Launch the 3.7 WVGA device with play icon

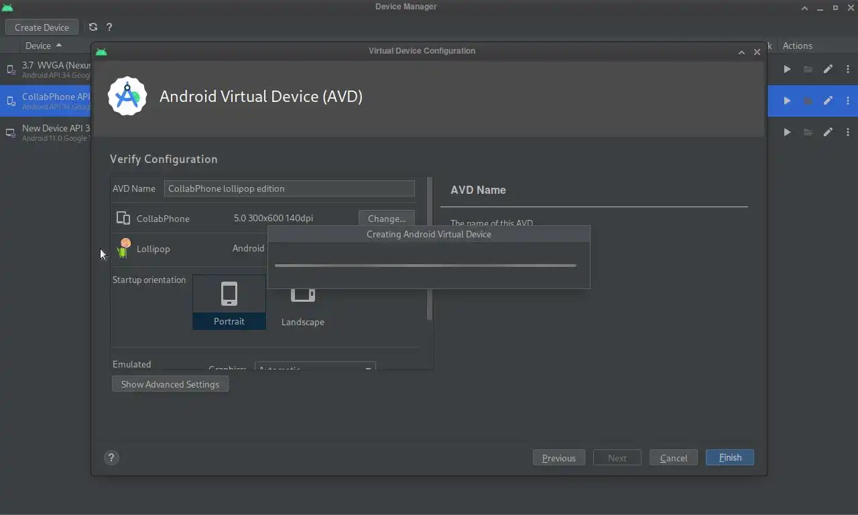click(787, 69)
